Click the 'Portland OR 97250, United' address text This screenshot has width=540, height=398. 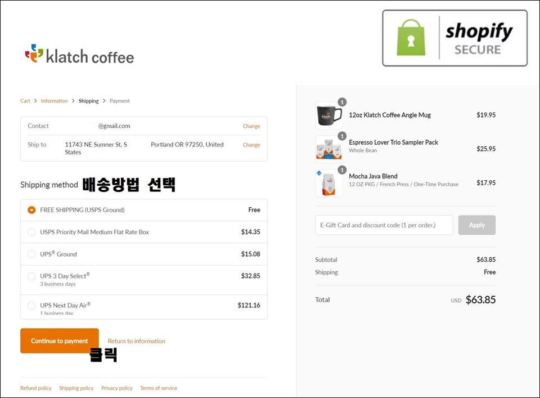pos(187,145)
